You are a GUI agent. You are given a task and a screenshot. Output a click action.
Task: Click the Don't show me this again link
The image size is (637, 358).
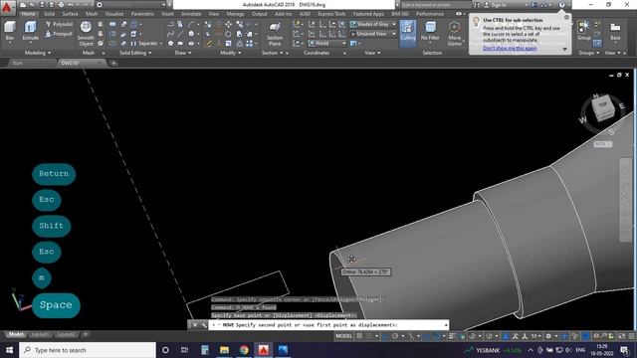point(510,49)
